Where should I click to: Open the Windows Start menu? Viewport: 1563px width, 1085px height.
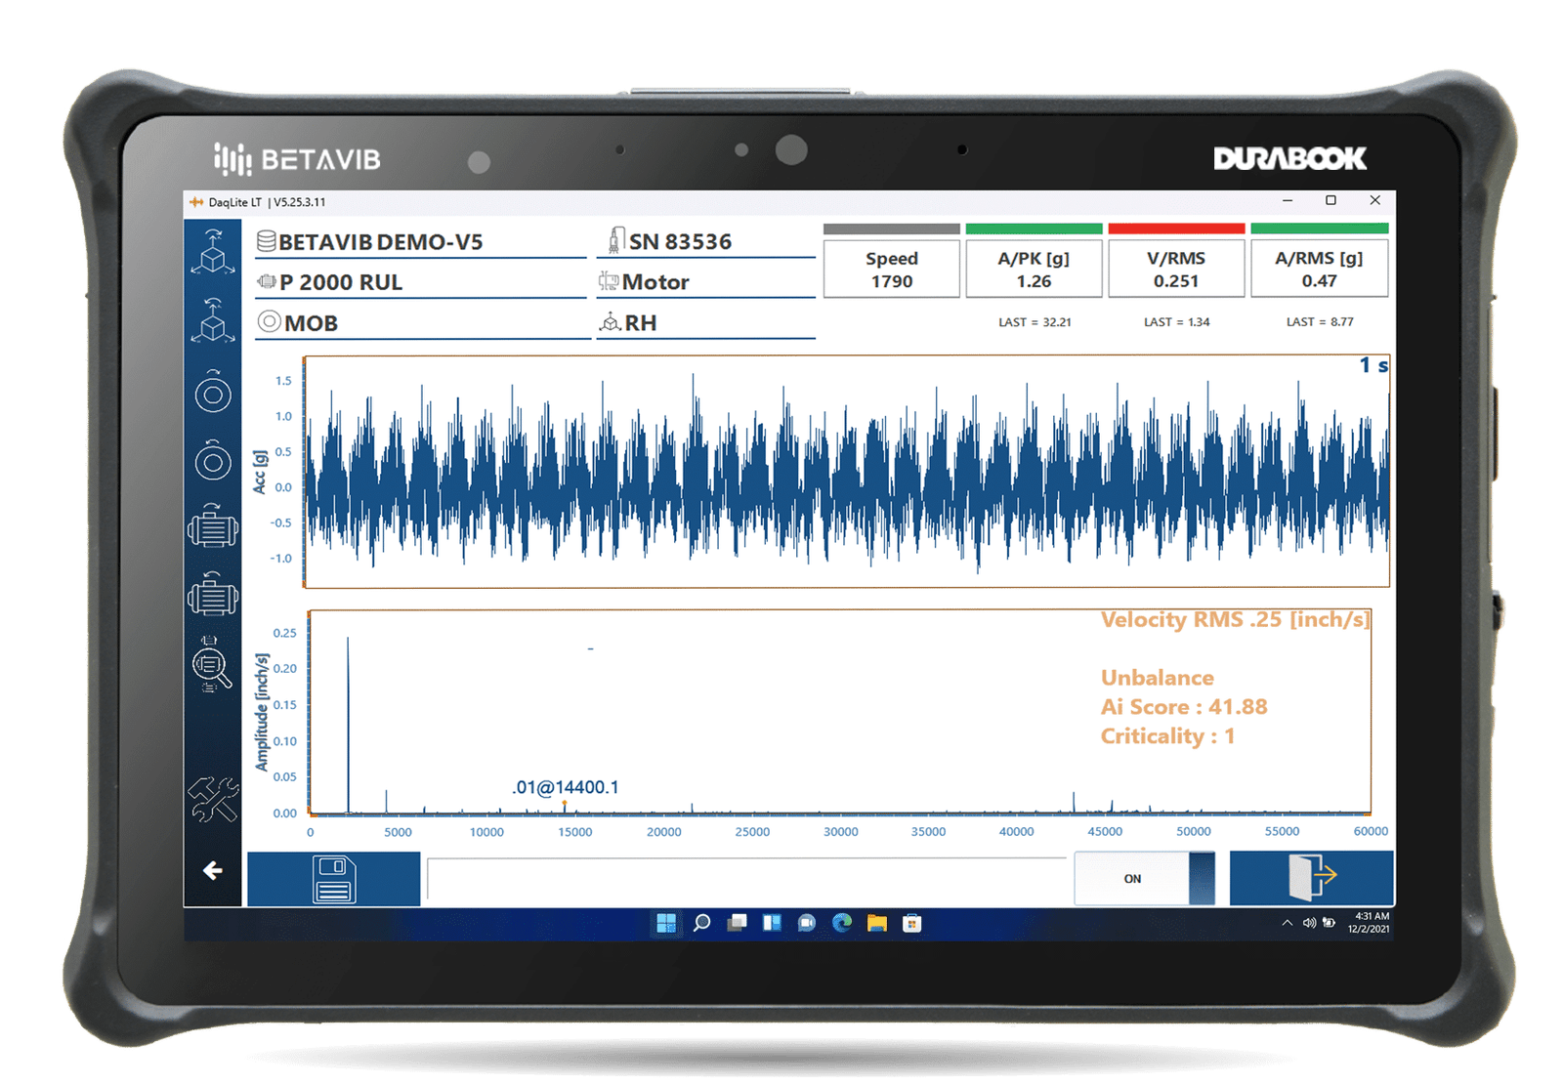666,923
